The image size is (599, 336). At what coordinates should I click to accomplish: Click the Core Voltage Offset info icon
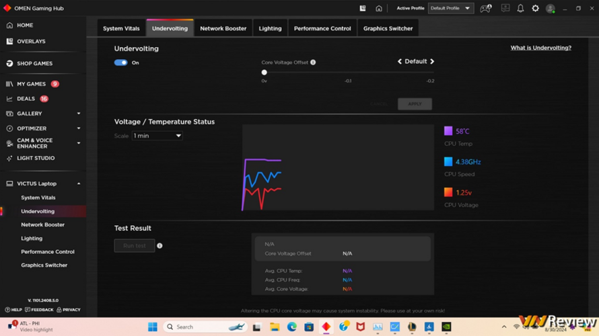click(x=313, y=62)
